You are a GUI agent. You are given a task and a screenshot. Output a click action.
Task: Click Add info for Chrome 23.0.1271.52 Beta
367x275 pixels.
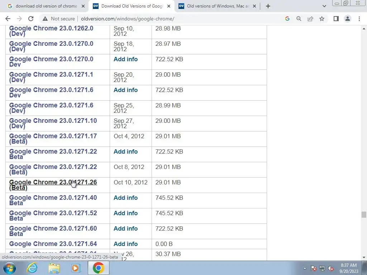[126, 213]
